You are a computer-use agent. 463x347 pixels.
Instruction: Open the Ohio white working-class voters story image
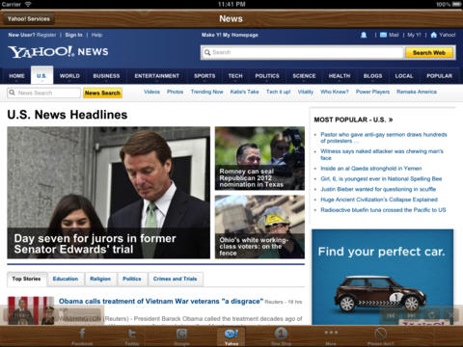(259, 227)
